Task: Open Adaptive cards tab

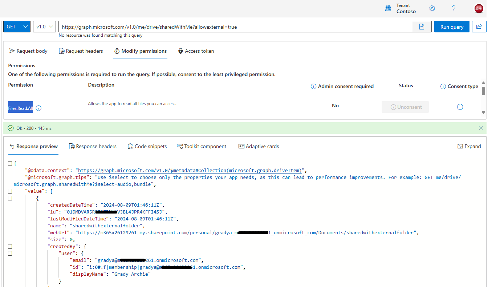Action: [259, 146]
